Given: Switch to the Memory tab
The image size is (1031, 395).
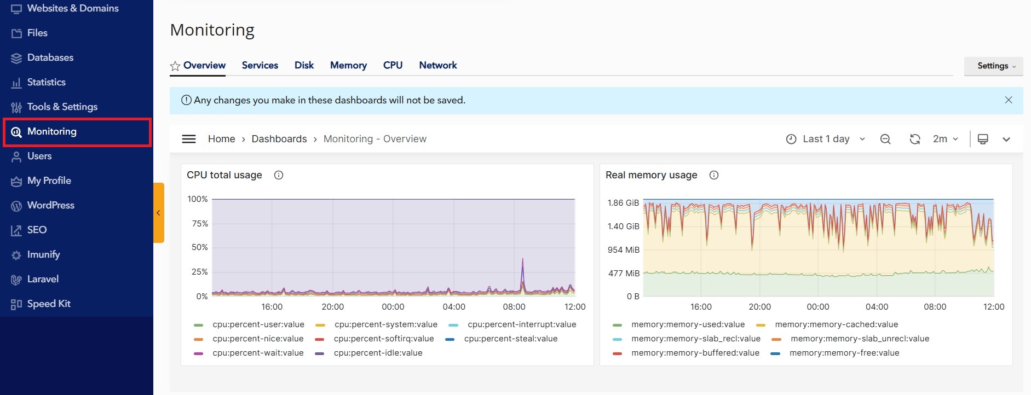Looking at the screenshot, I should point(348,65).
